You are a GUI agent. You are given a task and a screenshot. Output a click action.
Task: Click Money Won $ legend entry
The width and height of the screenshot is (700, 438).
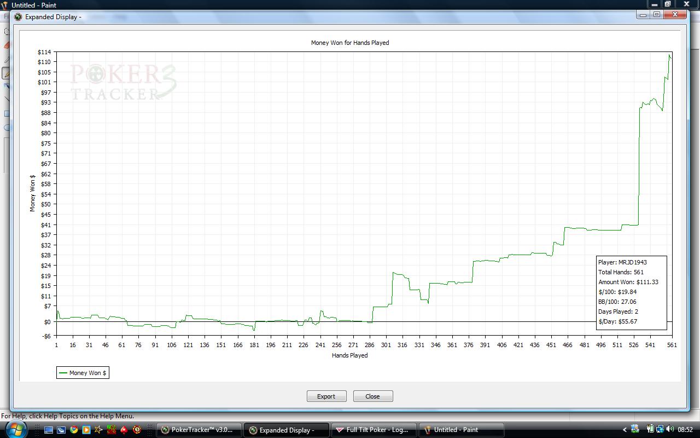coord(83,373)
